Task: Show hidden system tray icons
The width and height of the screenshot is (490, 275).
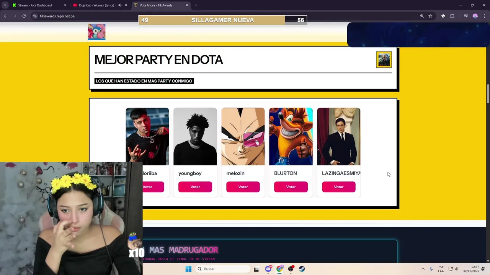Action: coord(423,269)
